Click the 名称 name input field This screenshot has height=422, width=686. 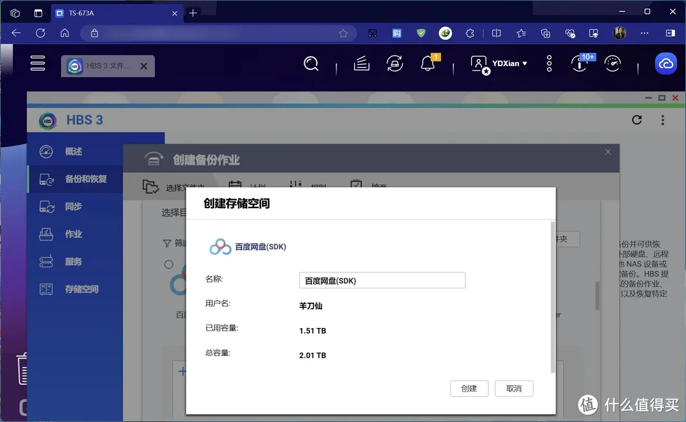382,280
